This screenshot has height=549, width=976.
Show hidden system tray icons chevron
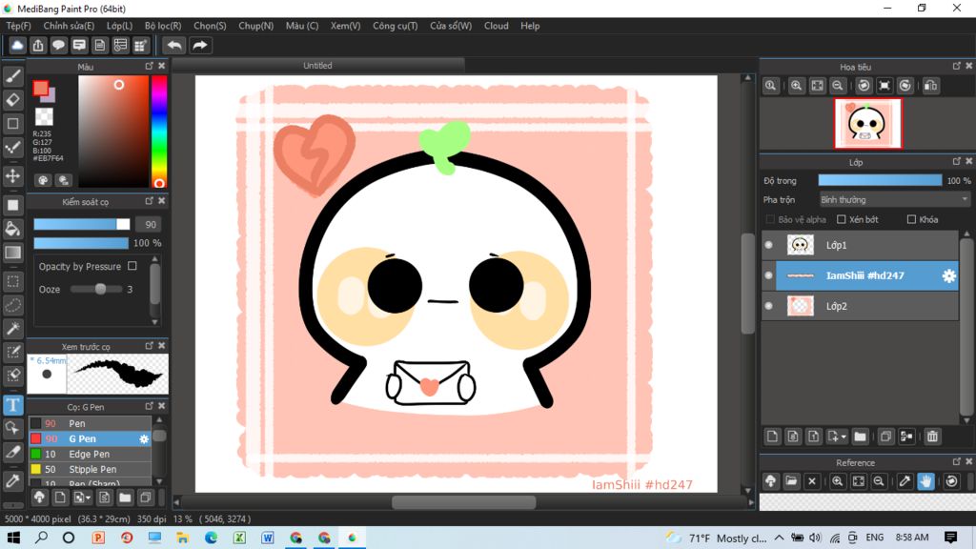click(780, 538)
